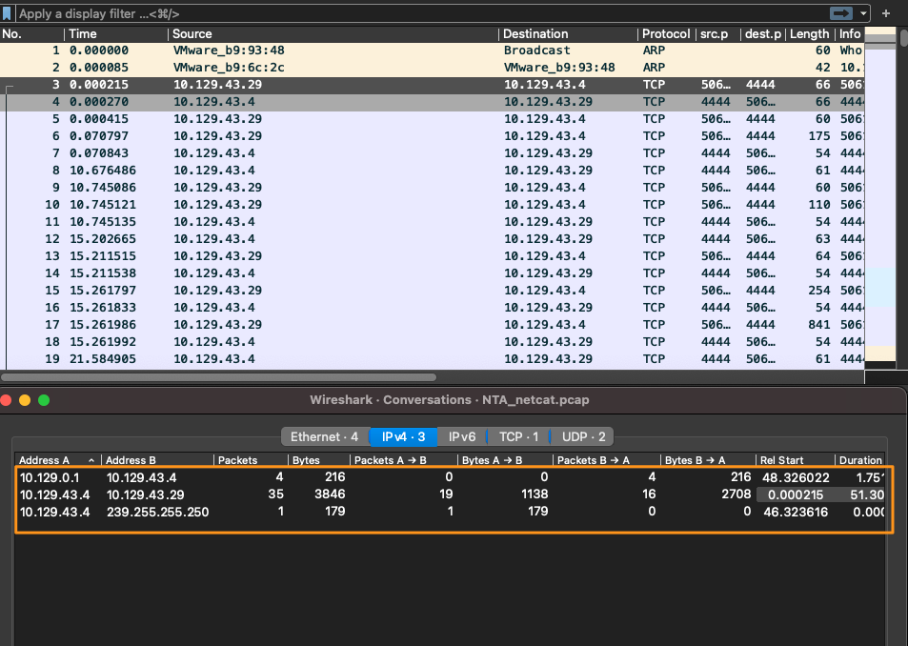Switch to the Ethernet tab in Conversations
Image resolution: width=908 pixels, height=646 pixels.
(324, 436)
